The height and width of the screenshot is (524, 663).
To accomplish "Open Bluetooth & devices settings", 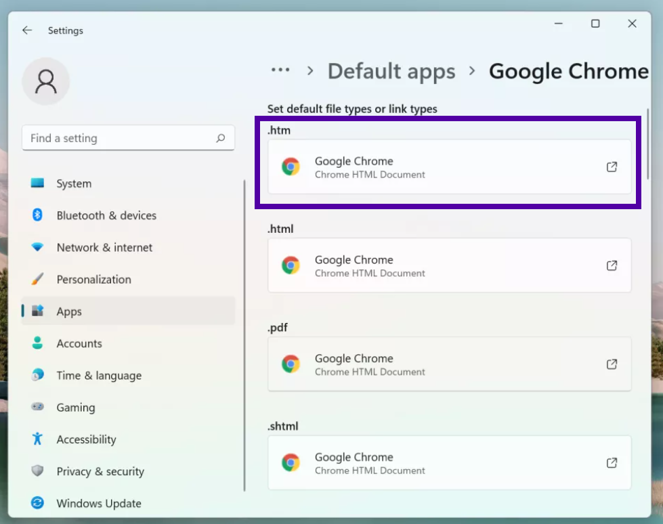I will click(128, 215).
